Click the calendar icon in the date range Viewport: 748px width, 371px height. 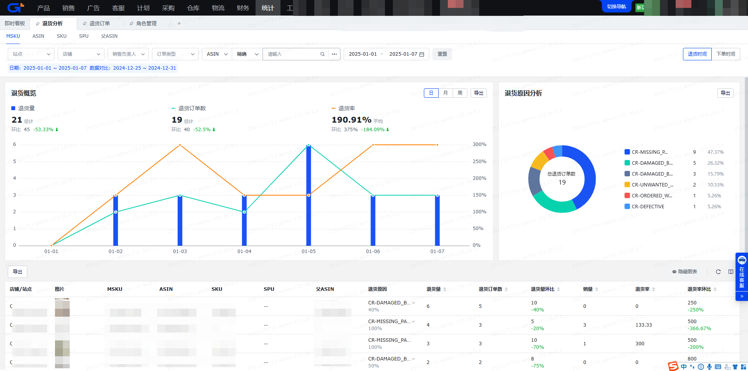click(x=422, y=54)
